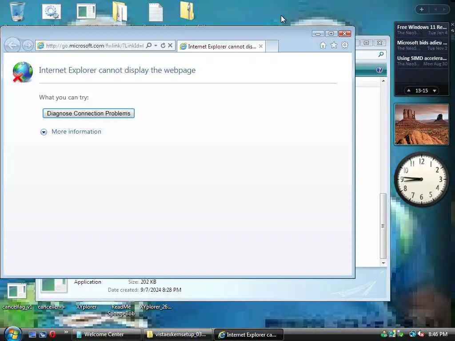Screen dimensions: 455x341
Task: Click the sidebar add gadget plus button
Action: [422, 9]
